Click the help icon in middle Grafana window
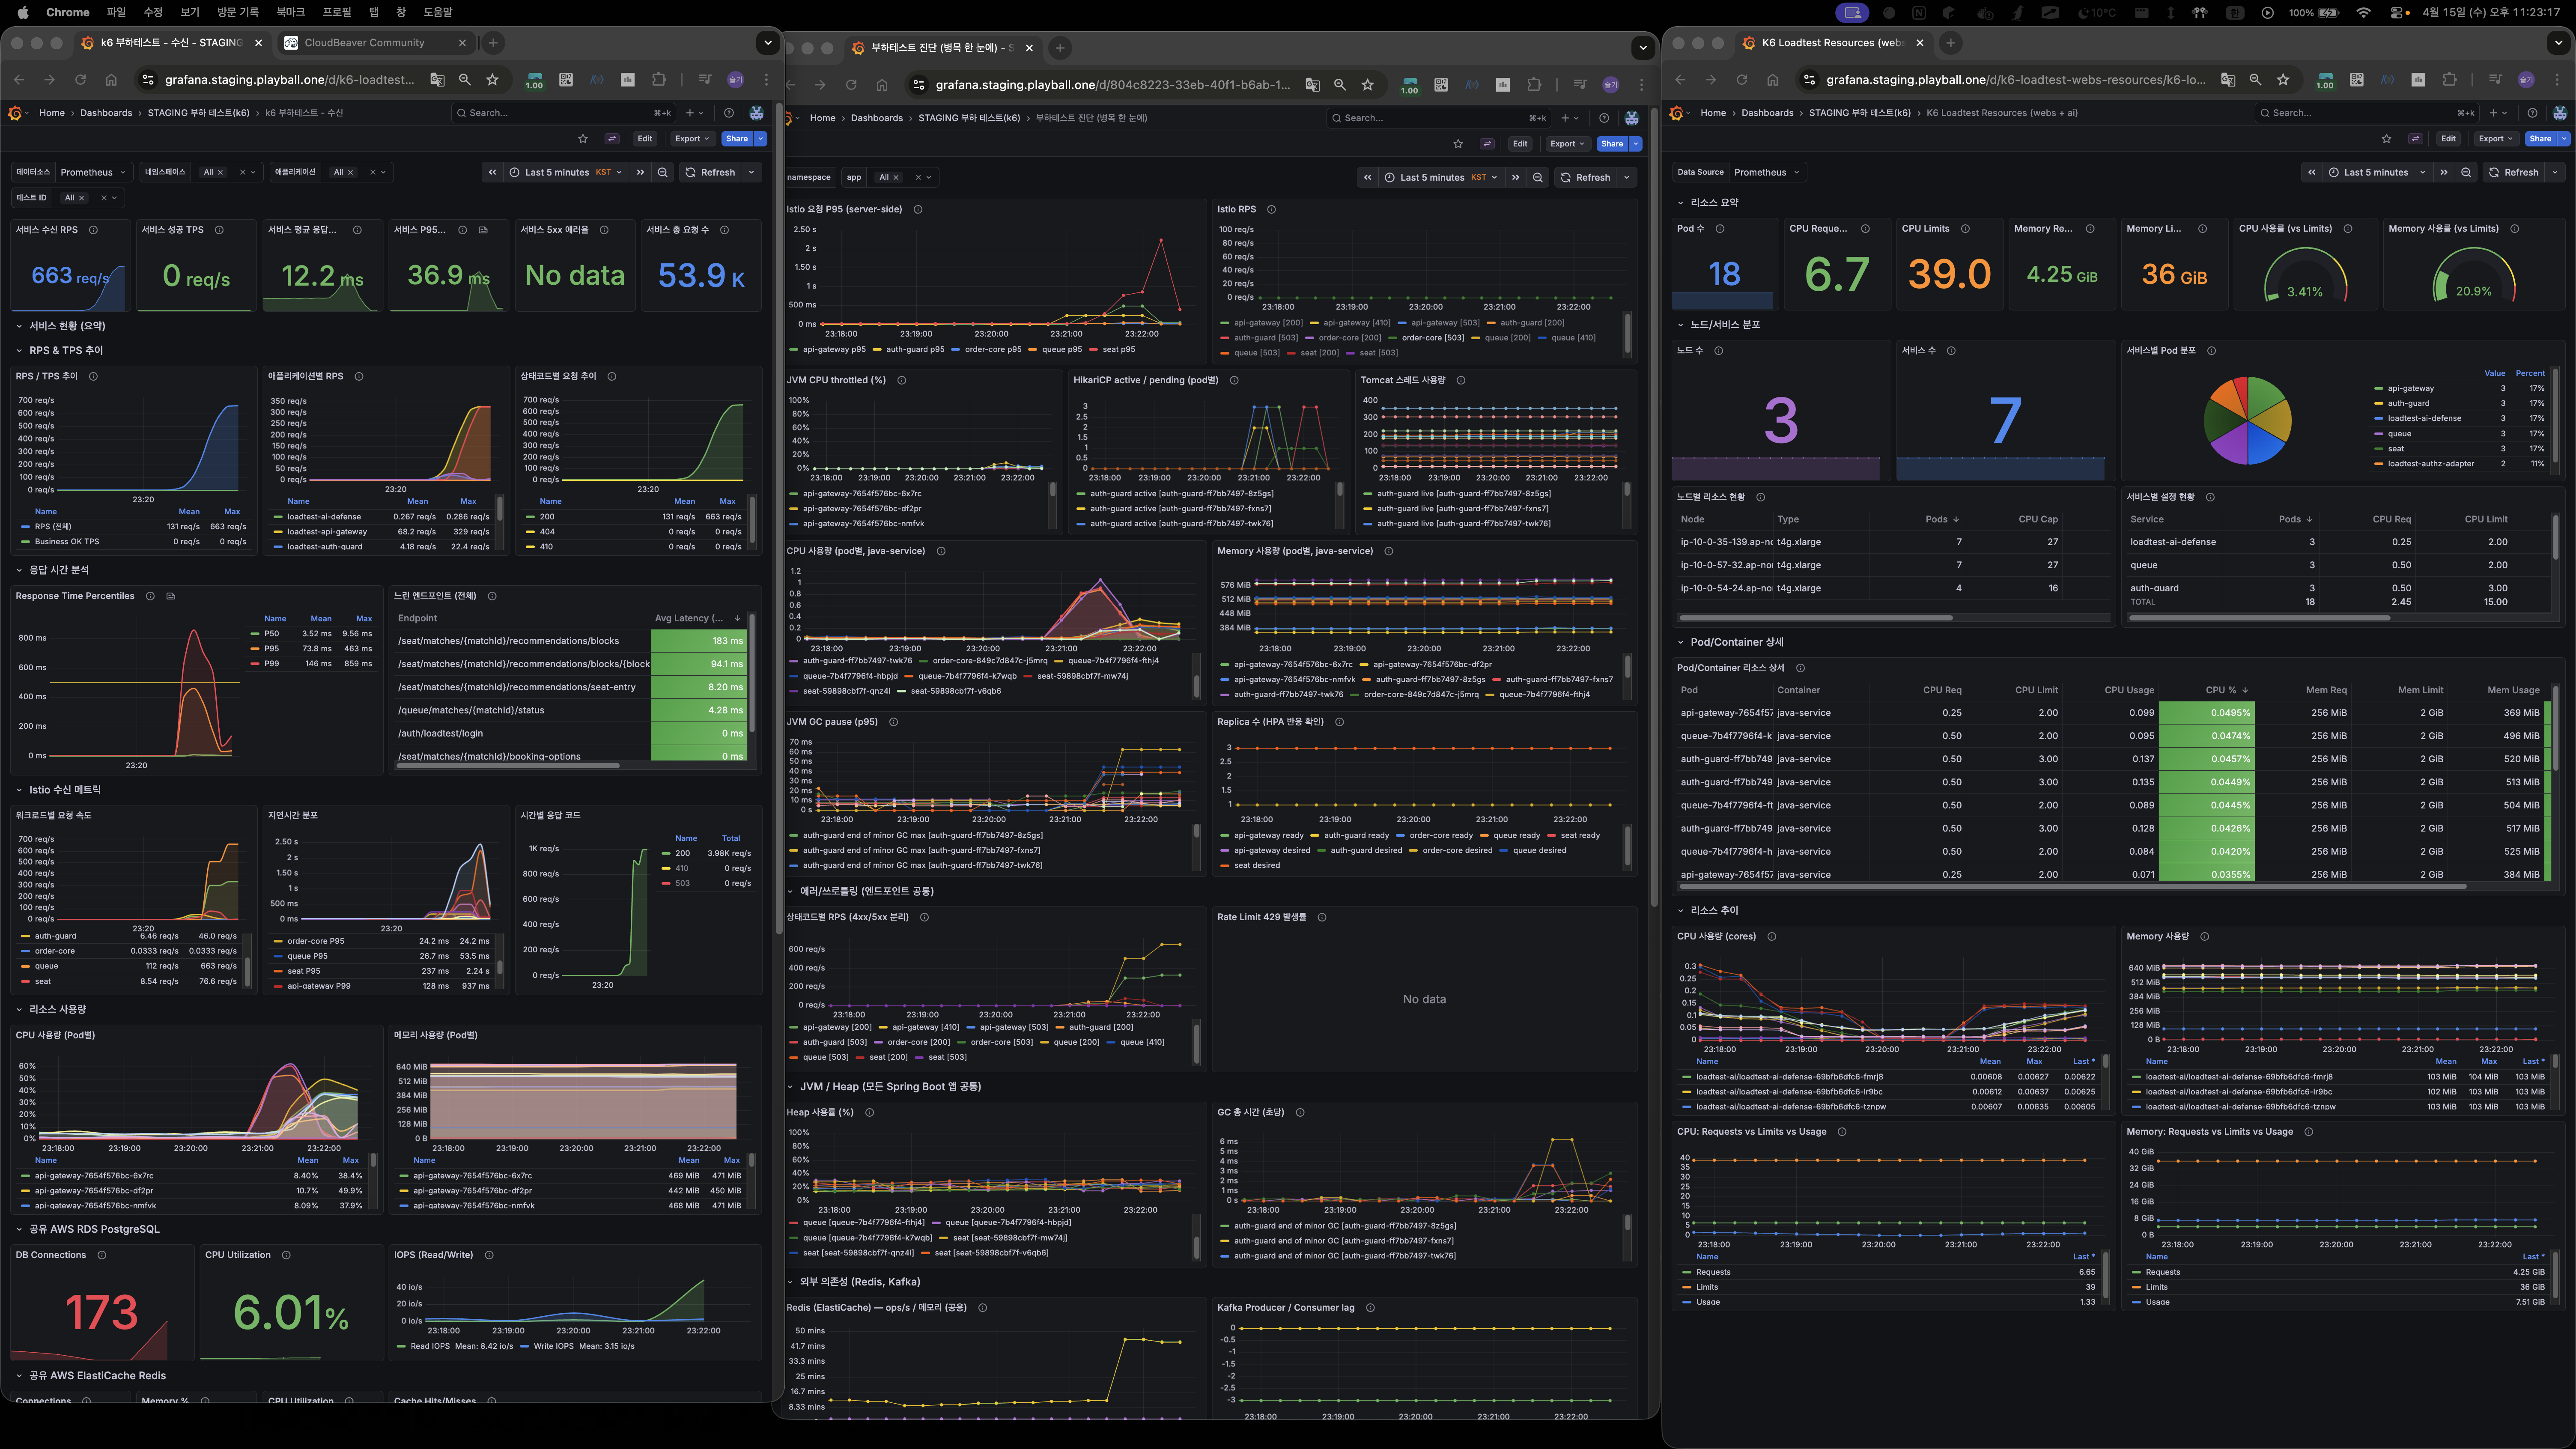The image size is (2576, 1449). tap(1604, 118)
